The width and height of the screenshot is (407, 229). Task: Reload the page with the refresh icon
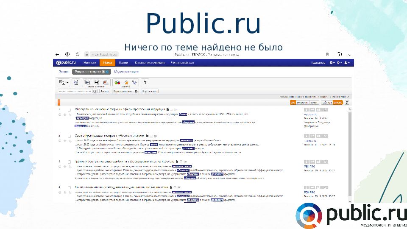tap(77, 54)
